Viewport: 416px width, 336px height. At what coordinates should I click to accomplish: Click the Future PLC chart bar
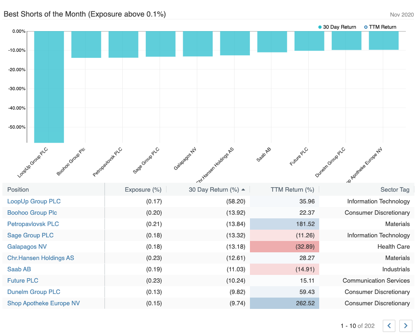(x=309, y=41)
